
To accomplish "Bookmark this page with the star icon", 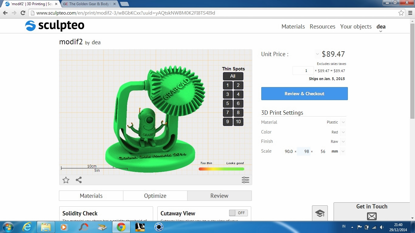I will 401,13.
